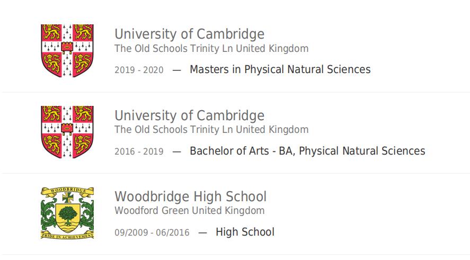Image resolution: width=470 pixels, height=260 pixels.
Task: Select Masters in Physical Natural Sciences degree
Action: (280, 69)
